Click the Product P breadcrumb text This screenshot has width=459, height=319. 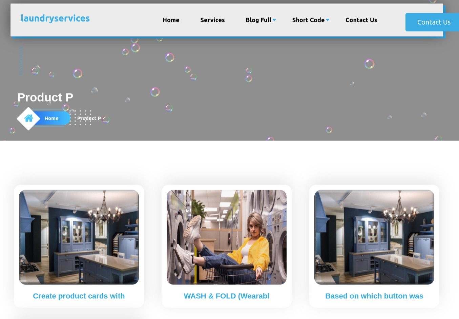(x=90, y=118)
